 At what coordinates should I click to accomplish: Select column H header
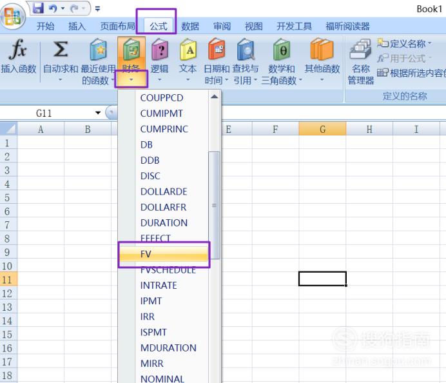pos(369,129)
